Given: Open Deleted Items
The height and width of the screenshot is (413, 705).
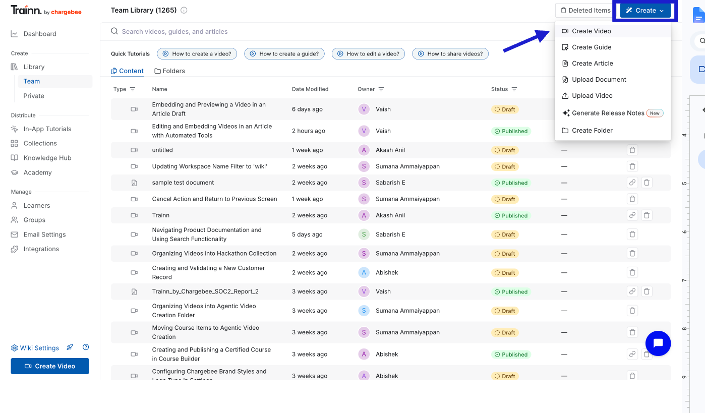Looking at the screenshot, I should 585,10.
